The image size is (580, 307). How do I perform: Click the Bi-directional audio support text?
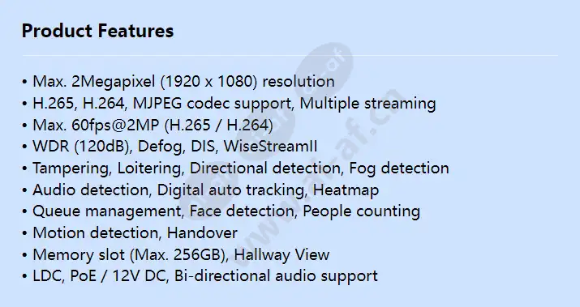276,276
